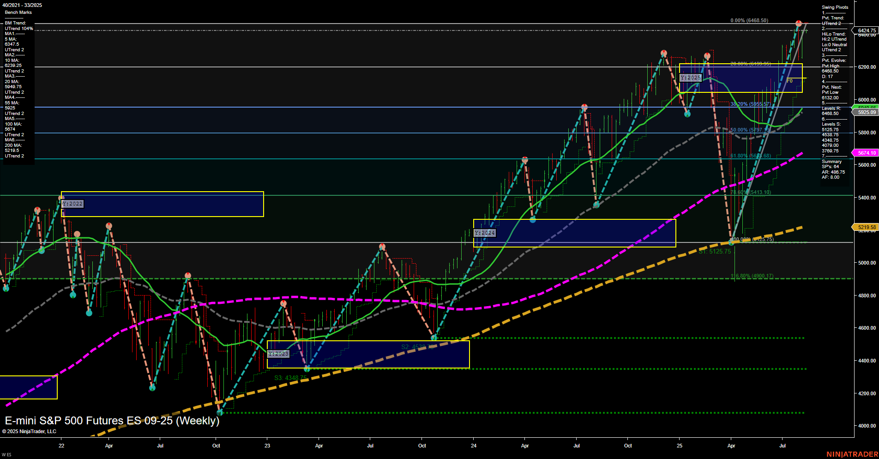Viewport: 879px width, 459px height.
Task: Click the orange 5219.58 level tag
Action: (x=865, y=227)
